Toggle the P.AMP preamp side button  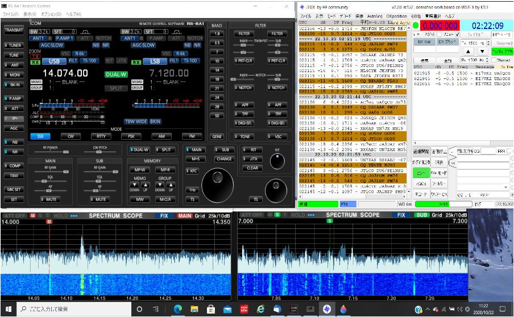pos(14,99)
